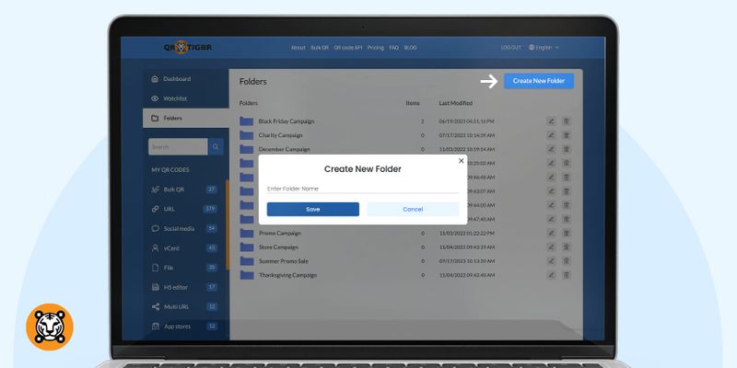Click the QR TIGER logo

point(188,48)
